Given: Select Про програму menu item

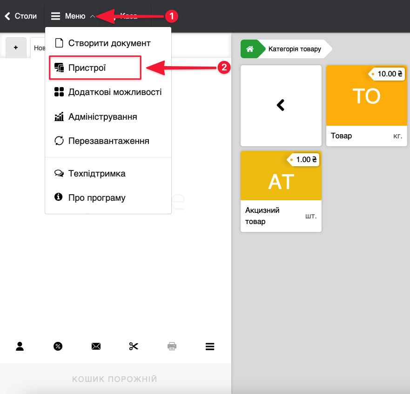Looking at the screenshot, I should point(96,198).
